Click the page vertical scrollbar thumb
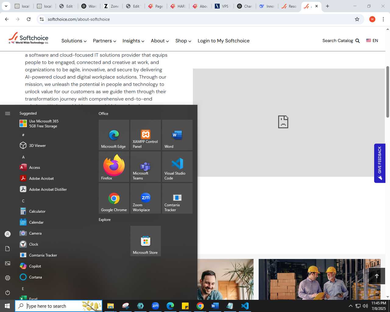 pyautogui.click(x=388, y=92)
